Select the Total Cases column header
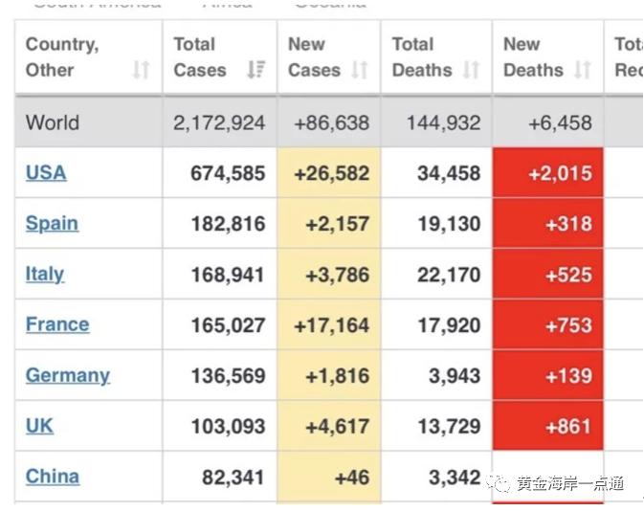 point(200,57)
